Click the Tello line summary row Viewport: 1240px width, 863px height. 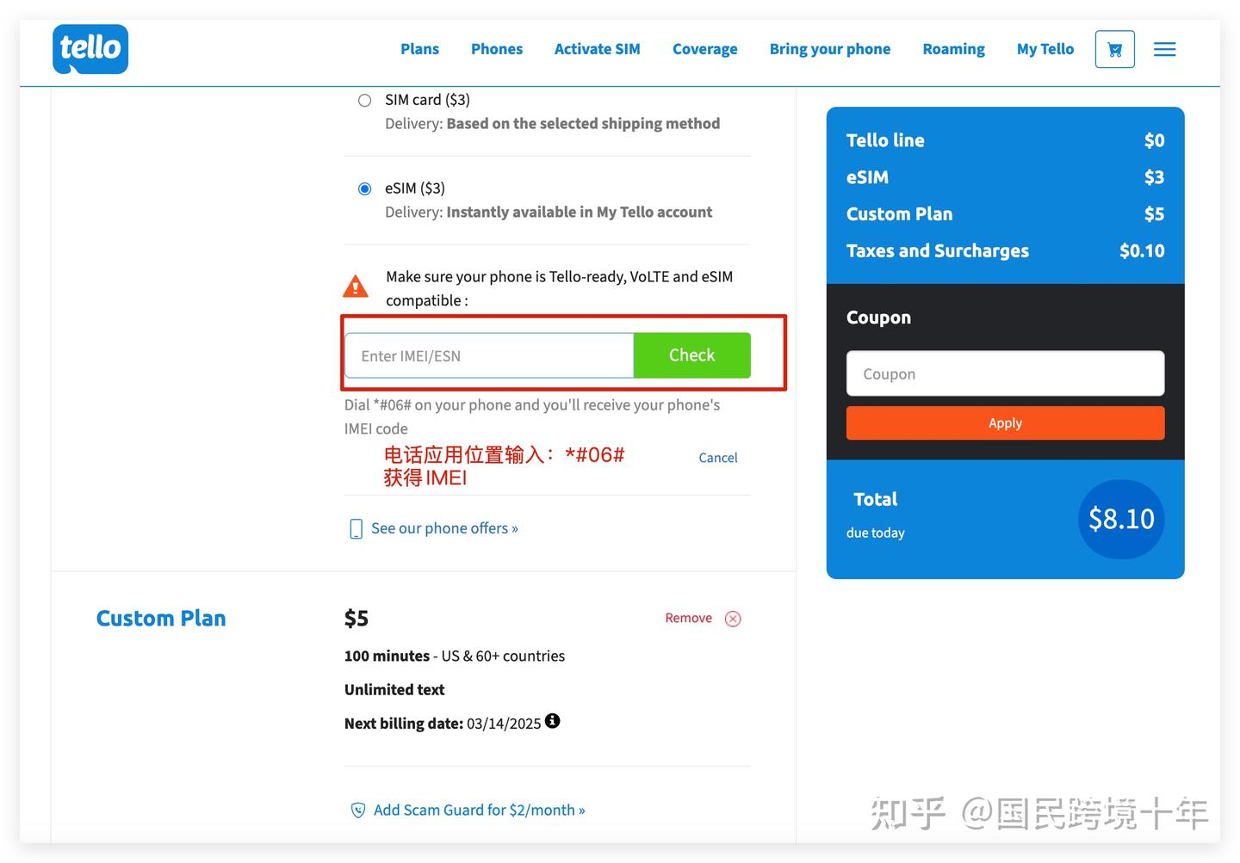pos(1005,140)
